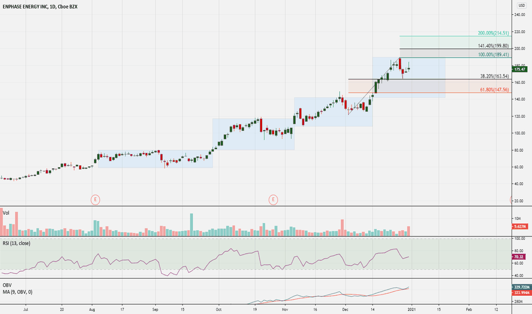Image resolution: width=532 pixels, height=314 pixels.
Task: Click the Jul date on time axis
Action: tap(26, 309)
